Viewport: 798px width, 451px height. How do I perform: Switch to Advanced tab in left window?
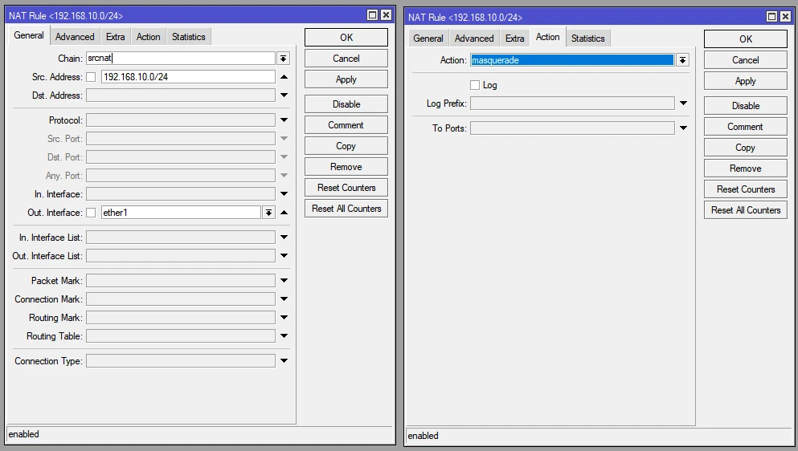coord(75,37)
